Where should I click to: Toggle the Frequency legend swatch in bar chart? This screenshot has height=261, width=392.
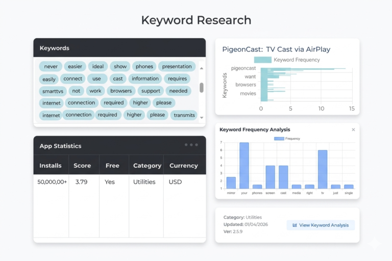pos(279,139)
